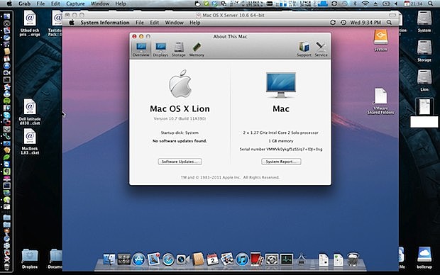
Task: Open the Grab application menu
Action: pyautogui.click(x=24, y=4)
